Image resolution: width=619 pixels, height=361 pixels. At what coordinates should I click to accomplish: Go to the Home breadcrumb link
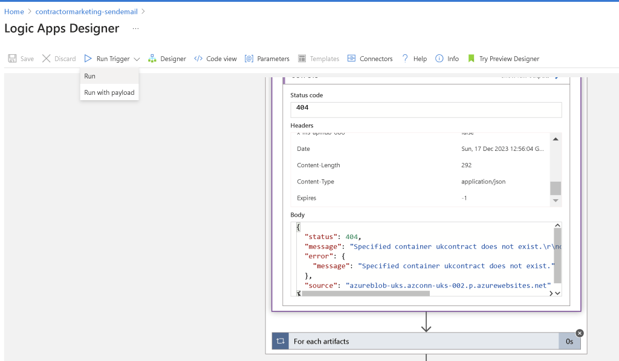pos(15,12)
